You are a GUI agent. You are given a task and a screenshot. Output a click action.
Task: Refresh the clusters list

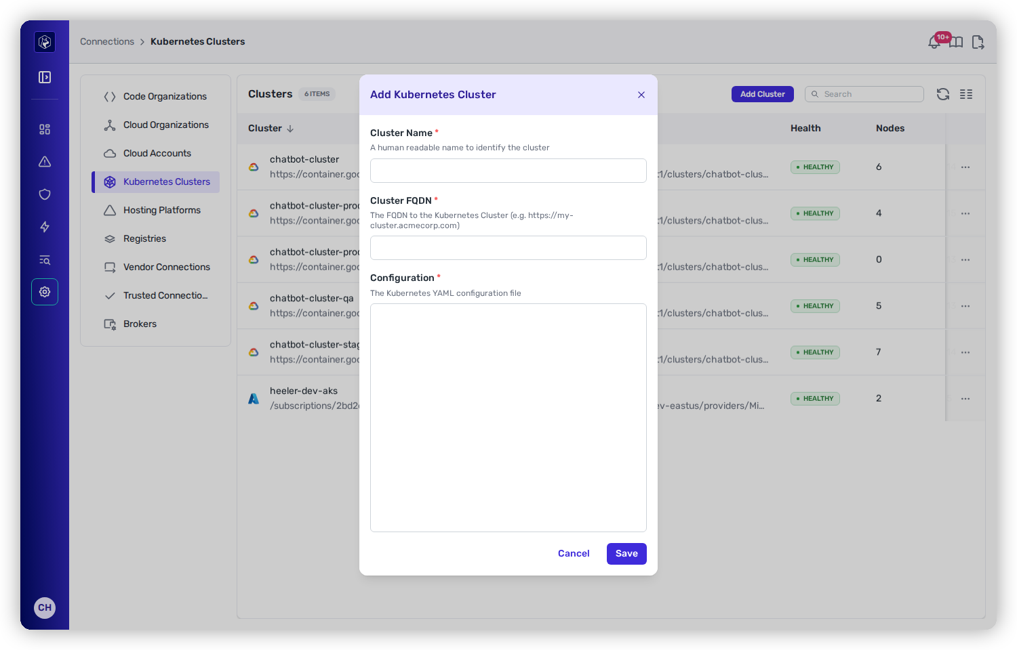[x=943, y=94]
